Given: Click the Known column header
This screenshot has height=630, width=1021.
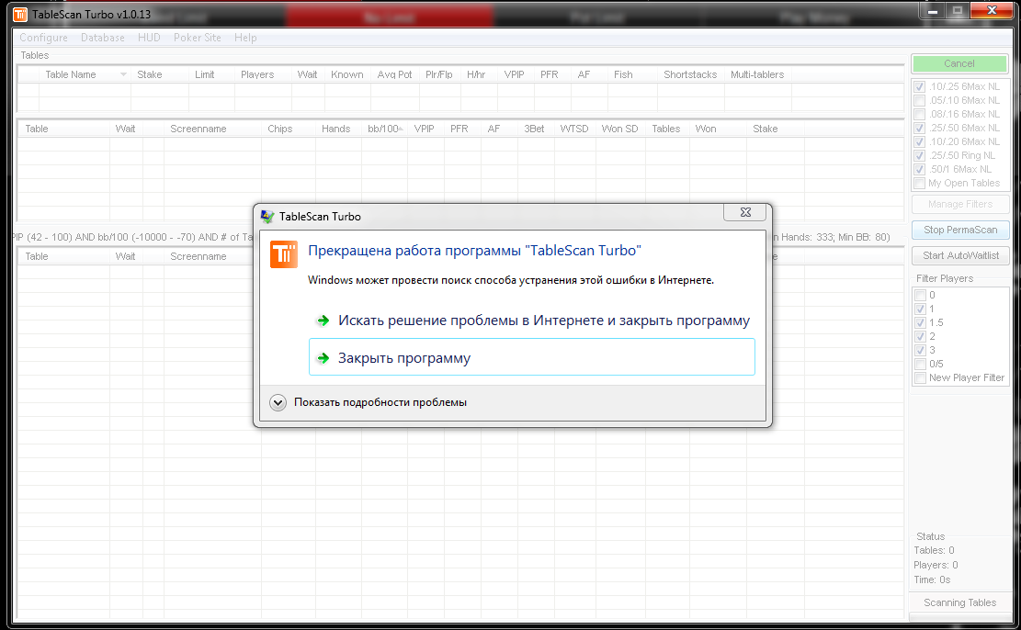Looking at the screenshot, I should (347, 74).
